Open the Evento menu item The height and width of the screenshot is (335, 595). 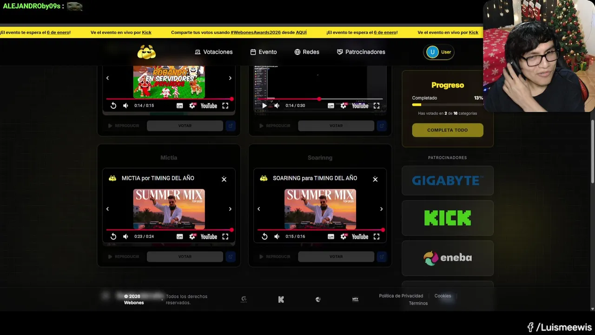263,52
